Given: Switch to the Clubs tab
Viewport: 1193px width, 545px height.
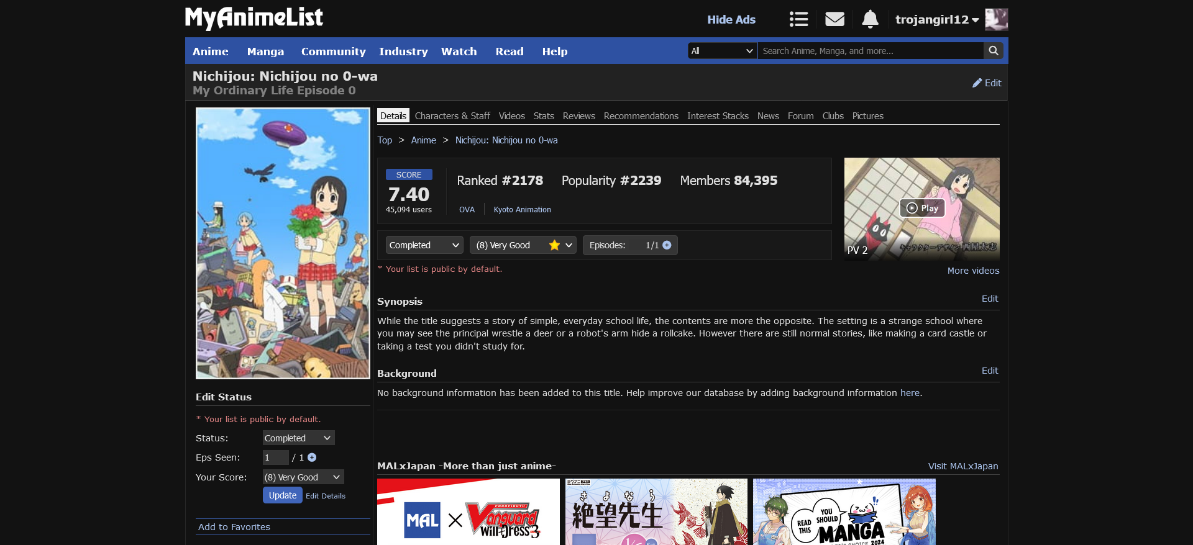Looking at the screenshot, I should (833, 116).
